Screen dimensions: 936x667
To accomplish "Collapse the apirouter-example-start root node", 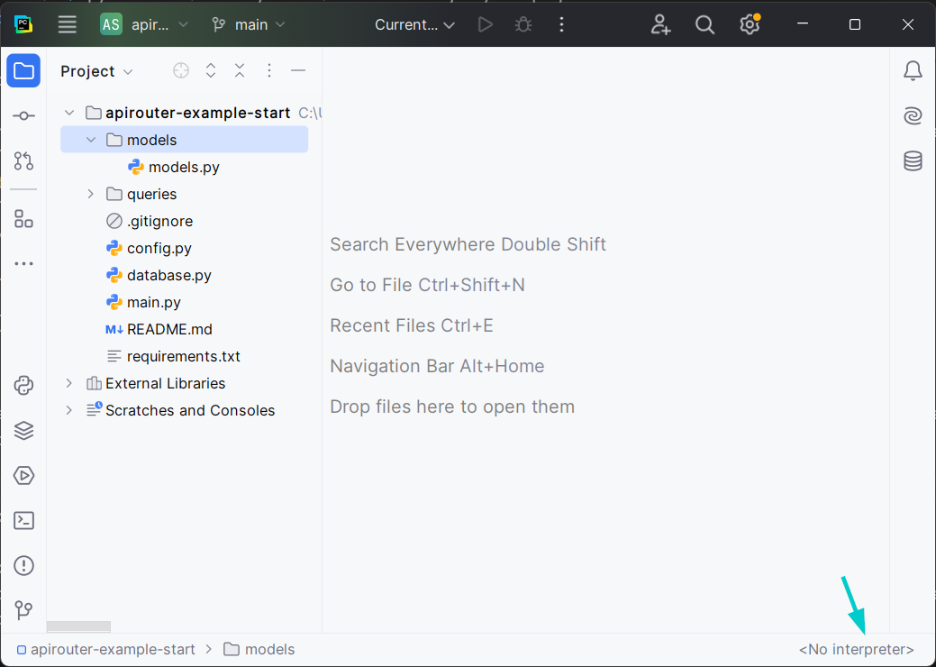I will coord(69,113).
